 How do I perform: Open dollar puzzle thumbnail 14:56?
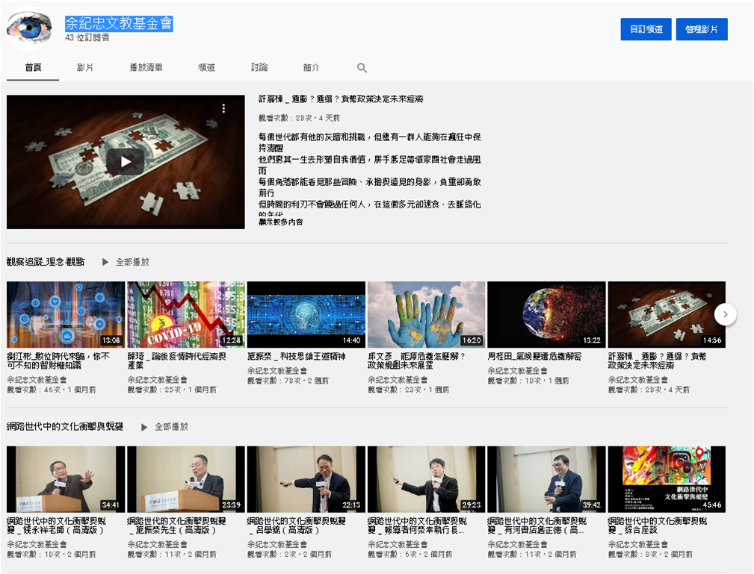tap(667, 315)
